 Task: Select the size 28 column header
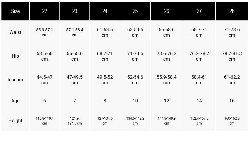(232, 11)
